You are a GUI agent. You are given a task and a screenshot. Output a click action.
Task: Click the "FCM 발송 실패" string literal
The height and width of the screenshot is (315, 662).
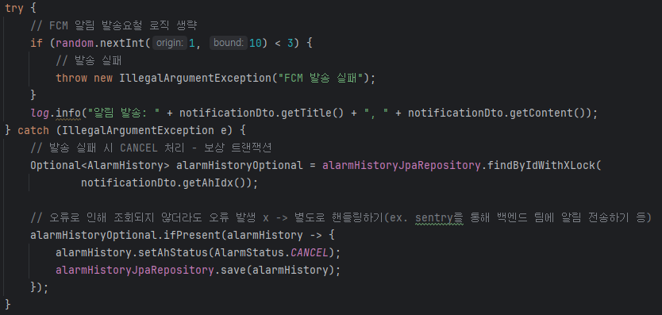coord(324,78)
